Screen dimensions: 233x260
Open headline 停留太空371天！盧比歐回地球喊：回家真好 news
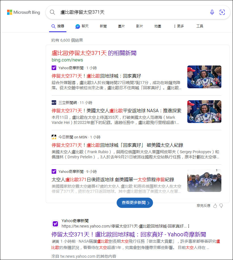[x=96, y=76]
